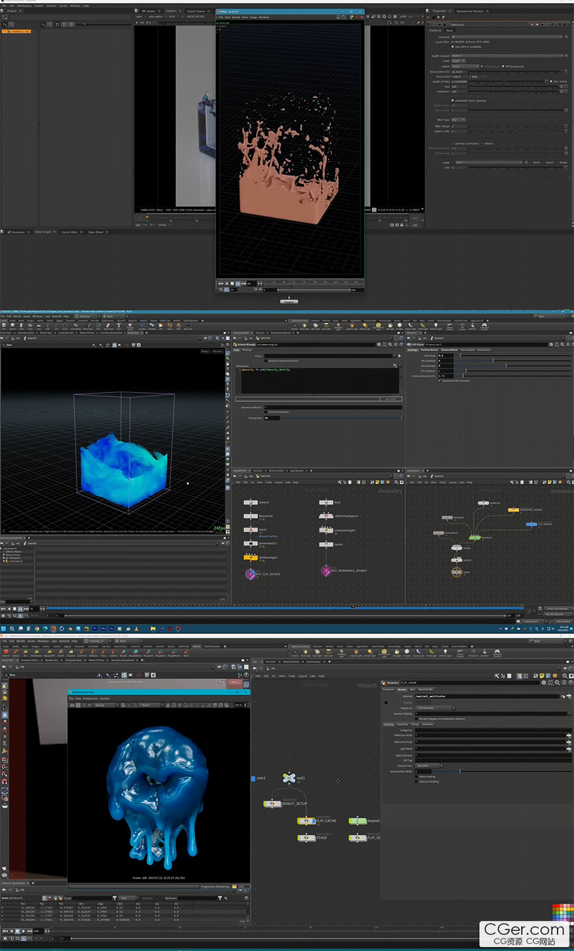Open the Beauty dropdown in Redshift Render View

click(x=108, y=705)
